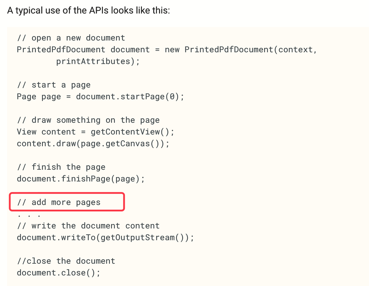This screenshot has height=286, width=369.
Task: Click the "// finish the page" comment
Action: [x=61, y=167]
